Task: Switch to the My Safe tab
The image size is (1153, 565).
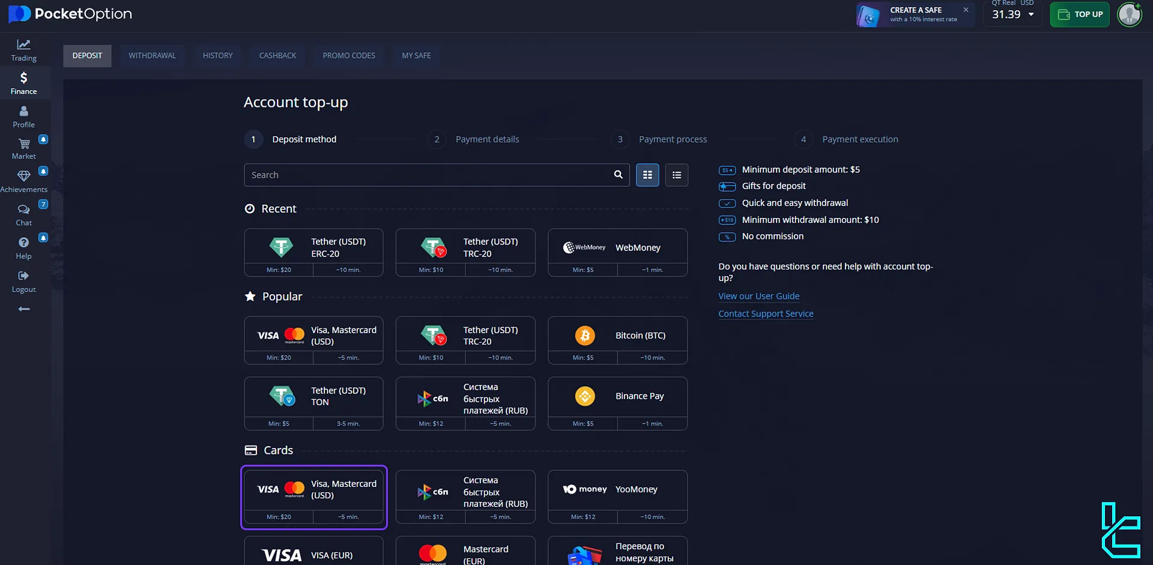Action: tap(416, 55)
